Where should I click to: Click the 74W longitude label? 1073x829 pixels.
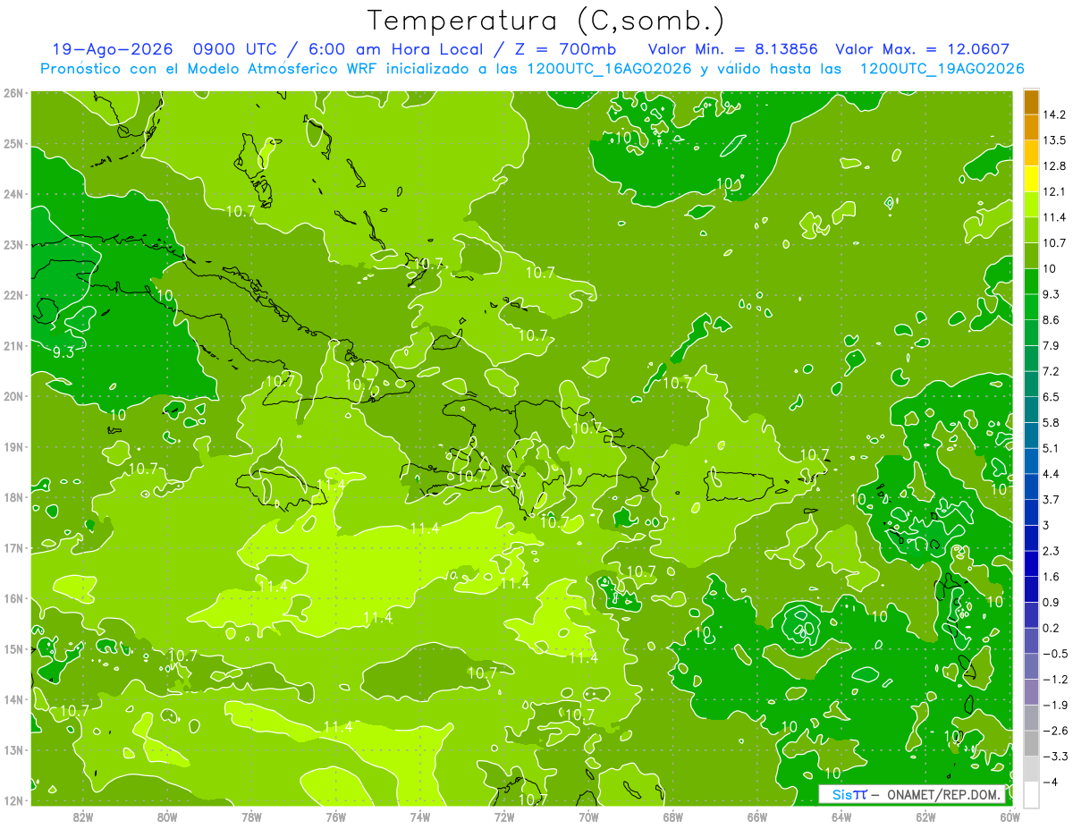click(420, 816)
